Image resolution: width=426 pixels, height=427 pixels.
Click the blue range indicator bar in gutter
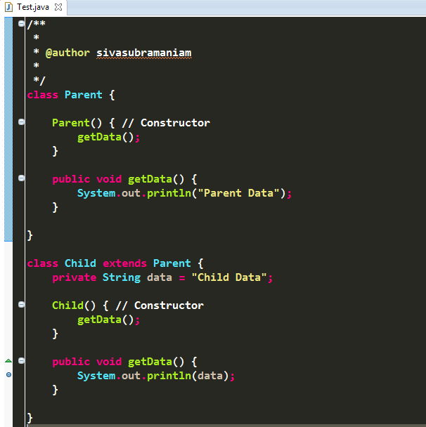(x=8, y=129)
